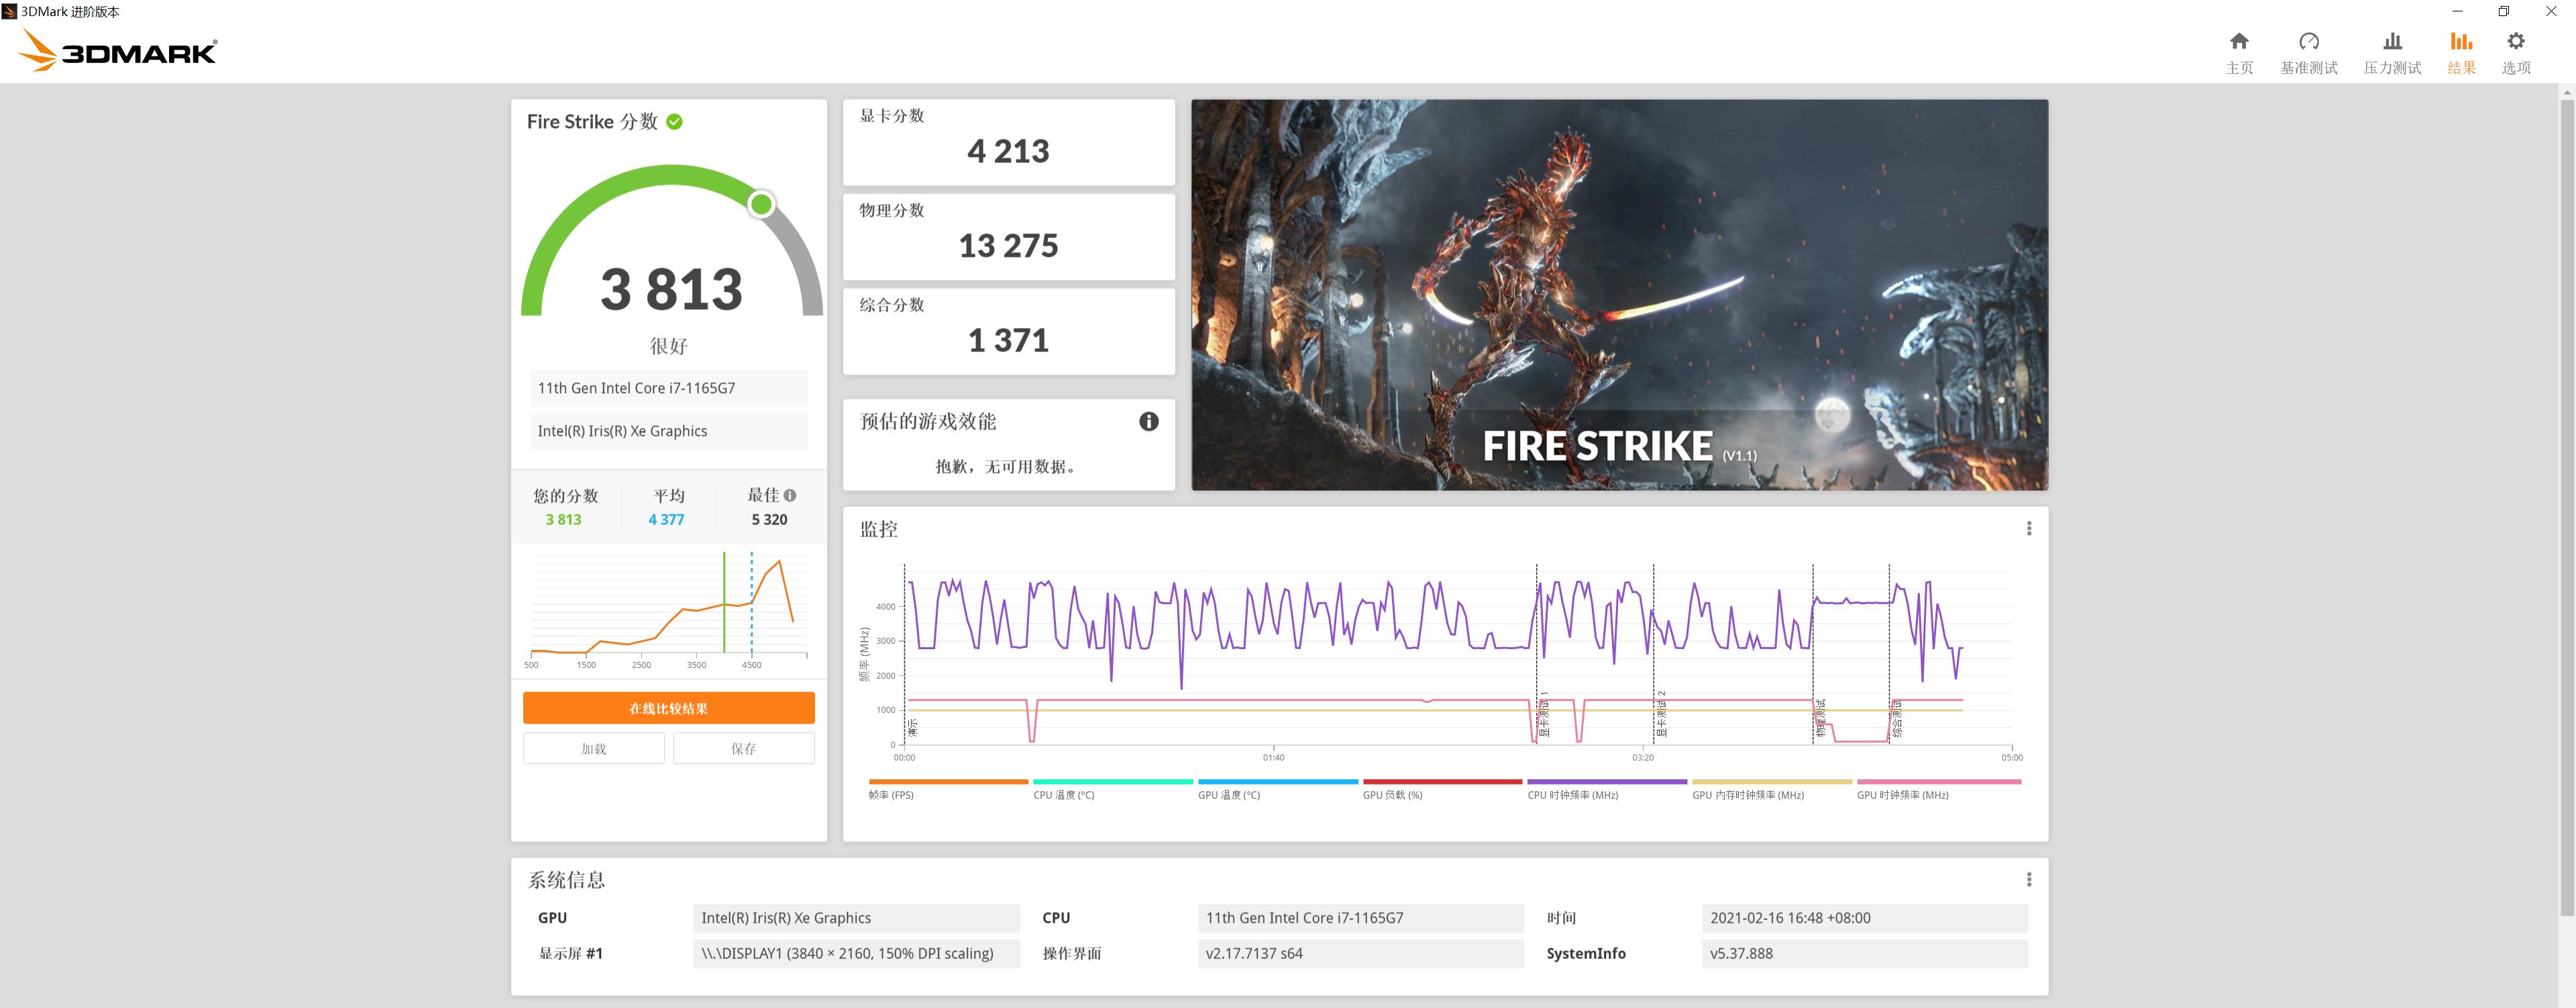
Task: Click info icon on estimated game performance
Action: pos(1149,421)
